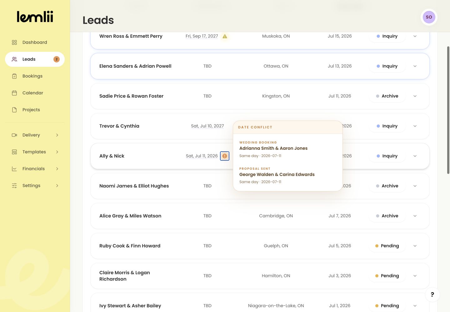Open Inquiry status dropdown for Ally & Nick

click(387, 156)
